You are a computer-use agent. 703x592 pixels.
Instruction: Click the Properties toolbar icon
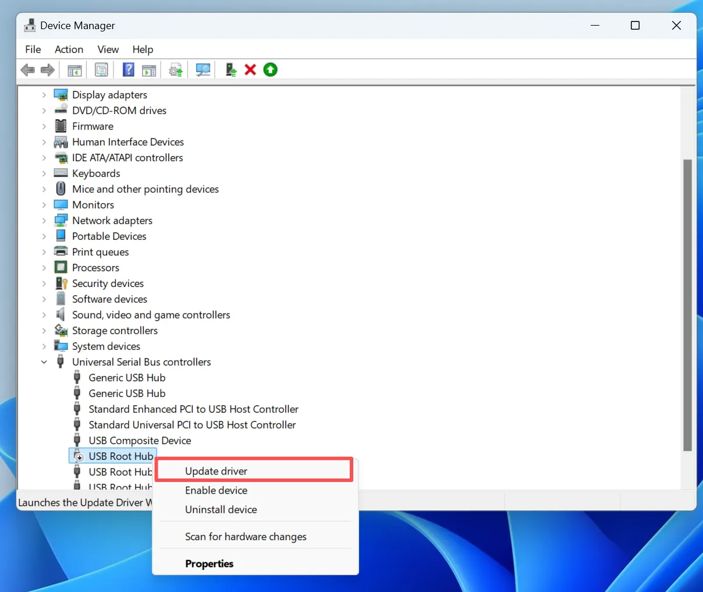point(101,70)
